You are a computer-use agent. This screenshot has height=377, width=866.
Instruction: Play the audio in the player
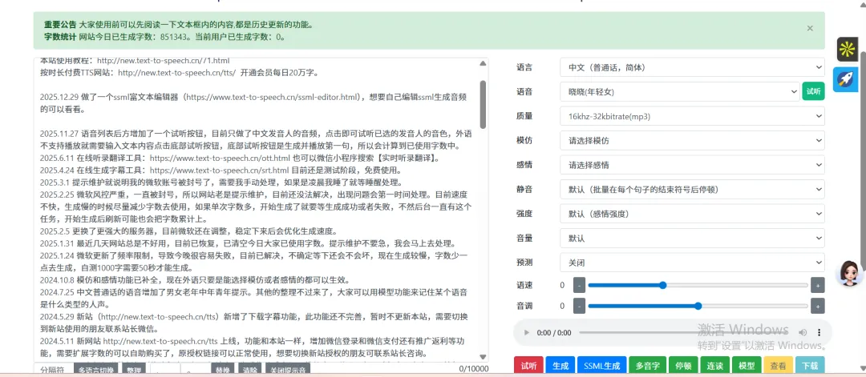526,333
